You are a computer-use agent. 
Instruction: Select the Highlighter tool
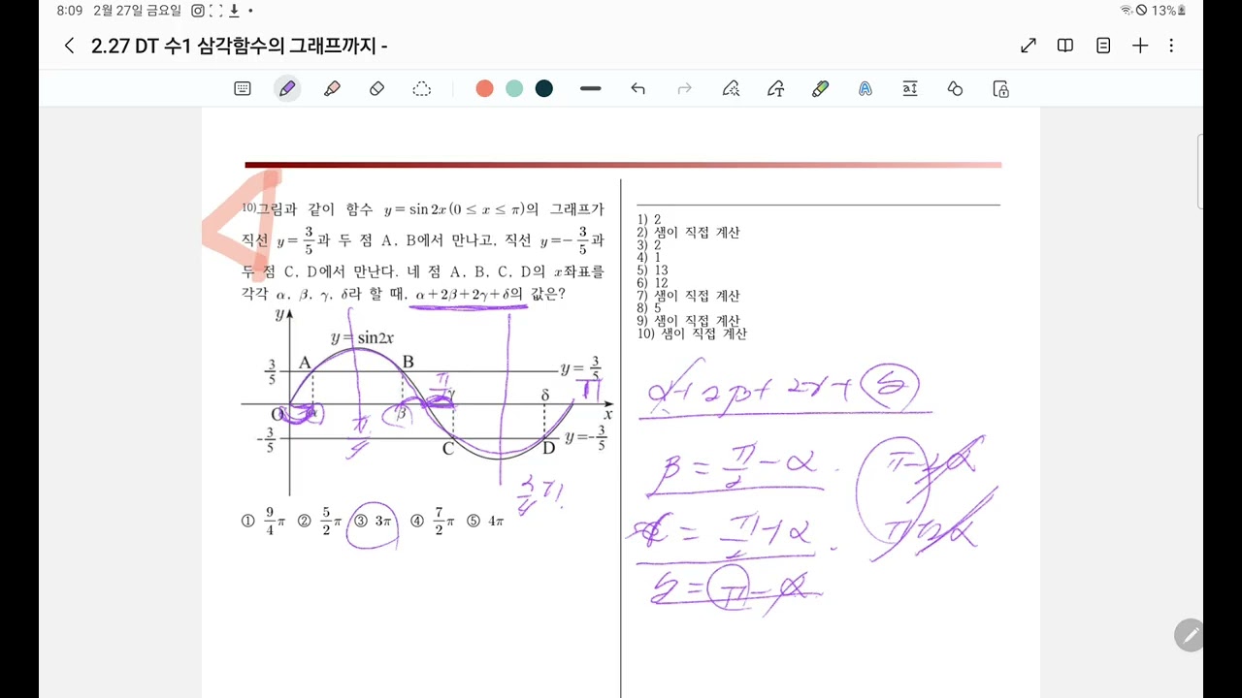click(x=332, y=88)
